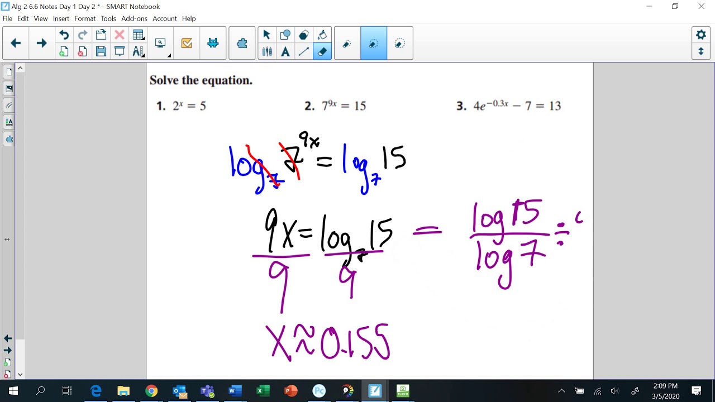
Task: Select the Regular Polygons tool
Action: [303, 35]
